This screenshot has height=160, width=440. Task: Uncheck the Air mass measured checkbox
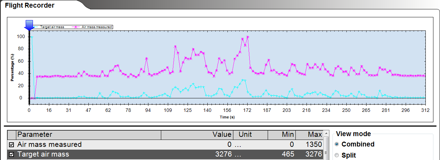pos(11,145)
